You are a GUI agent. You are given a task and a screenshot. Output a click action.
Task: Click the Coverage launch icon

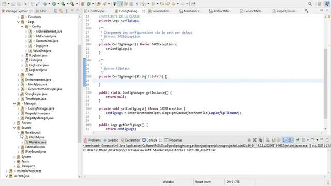[x=63, y=4]
